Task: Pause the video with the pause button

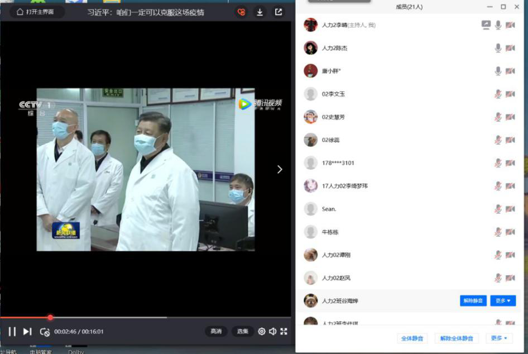Action: (12, 332)
